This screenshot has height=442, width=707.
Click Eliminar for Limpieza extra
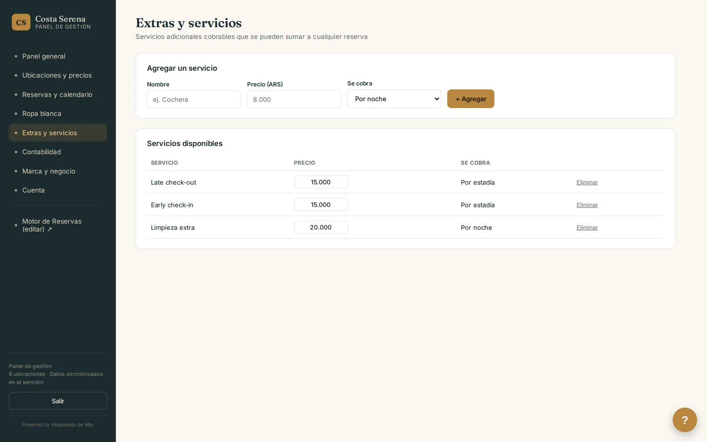pos(587,228)
